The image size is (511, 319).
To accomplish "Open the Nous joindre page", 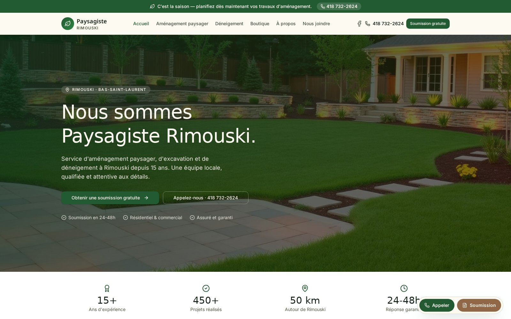I will [x=316, y=24].
